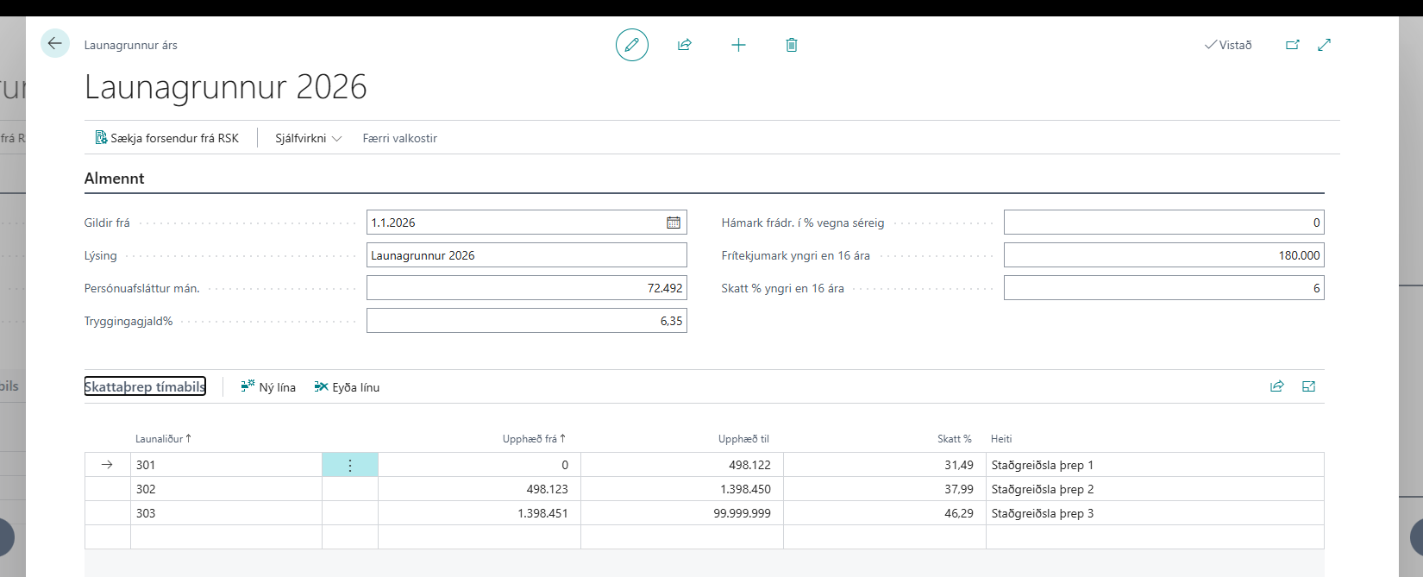Click the back arrow button
Screen dimensions: 1423x577
pos(55,44)
